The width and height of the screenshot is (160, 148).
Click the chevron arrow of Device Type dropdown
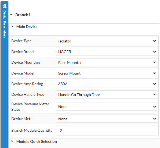tap(155, 41)
